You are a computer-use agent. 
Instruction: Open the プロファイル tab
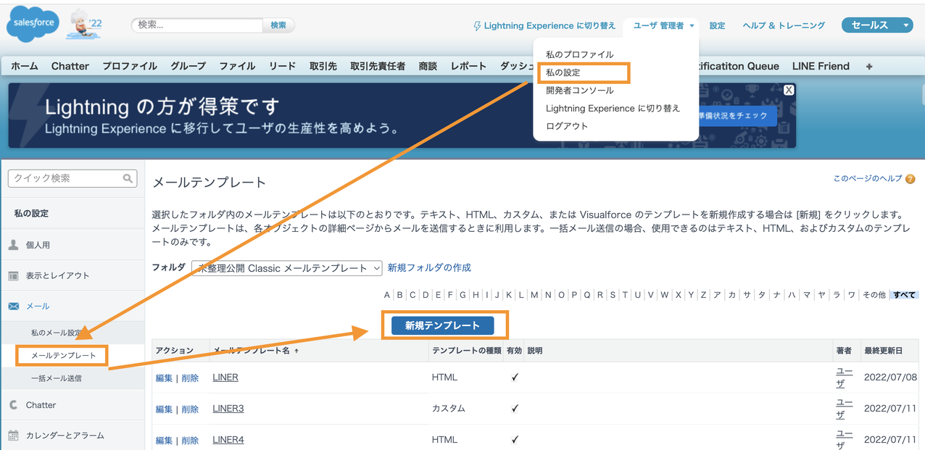coord(130,66)
